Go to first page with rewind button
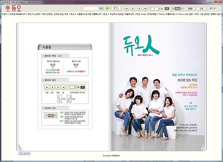The width and height of the screenshot is (223, 162). (x=127, y=8)
